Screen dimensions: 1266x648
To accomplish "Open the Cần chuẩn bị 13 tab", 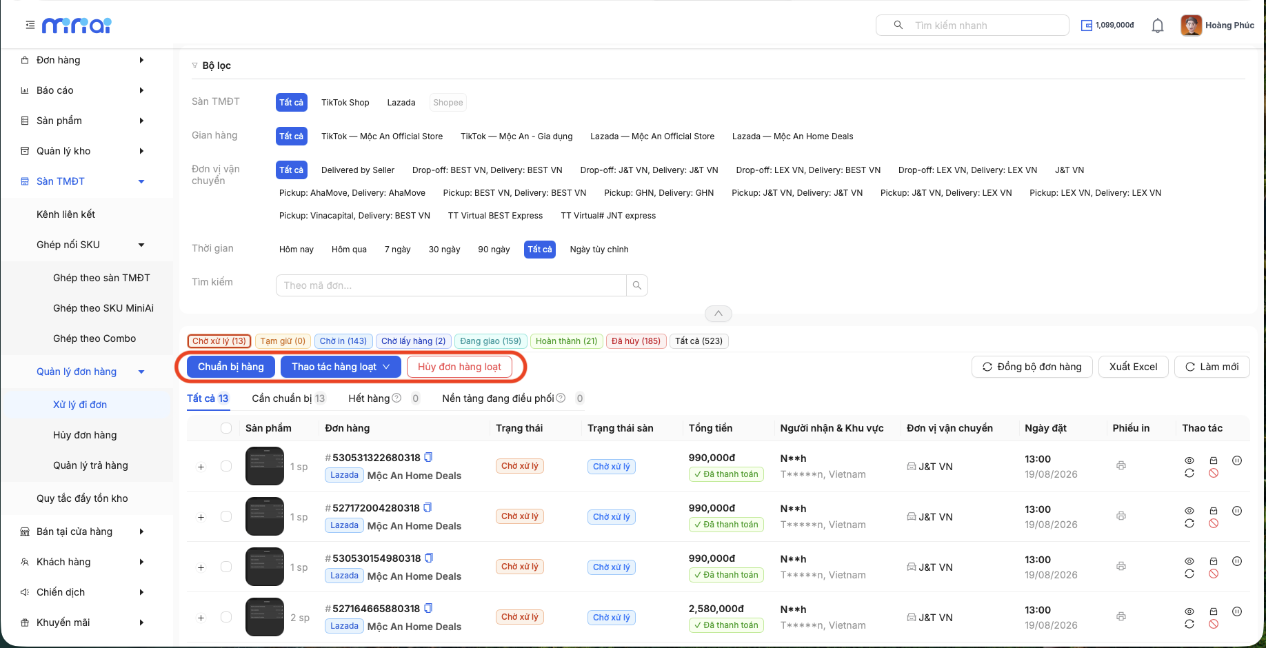I will click(x=288, y=398).
